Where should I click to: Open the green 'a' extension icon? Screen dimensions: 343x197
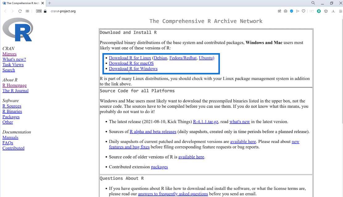319,11
